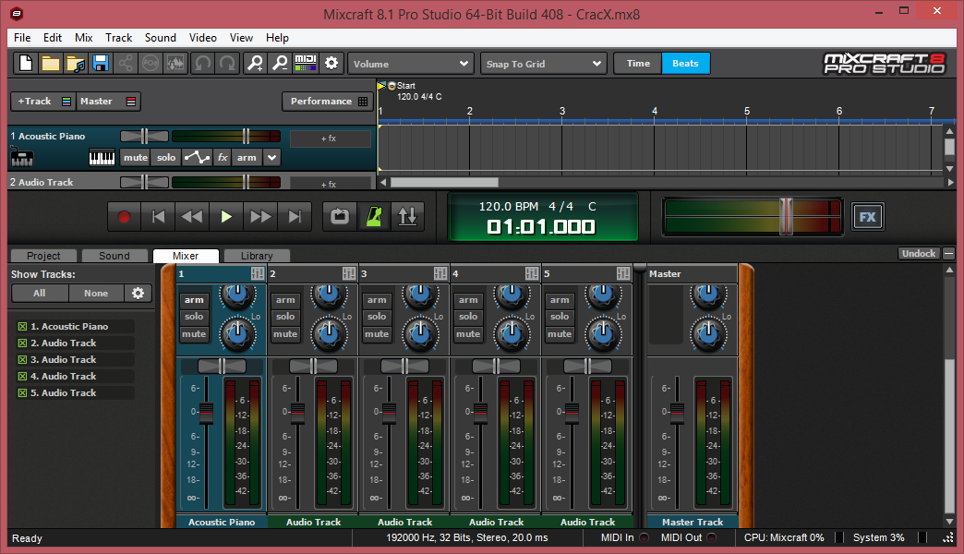The width and height of the screenshot is (964, 554).
Task: Open the EQ panel icon on mixer channel 2
Action: 349,273
